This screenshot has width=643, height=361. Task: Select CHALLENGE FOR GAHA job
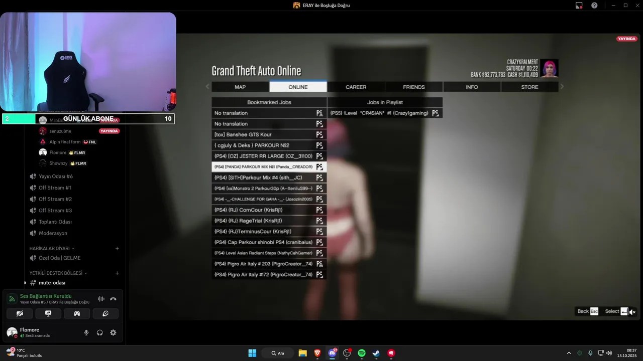[x=269, y=199]
